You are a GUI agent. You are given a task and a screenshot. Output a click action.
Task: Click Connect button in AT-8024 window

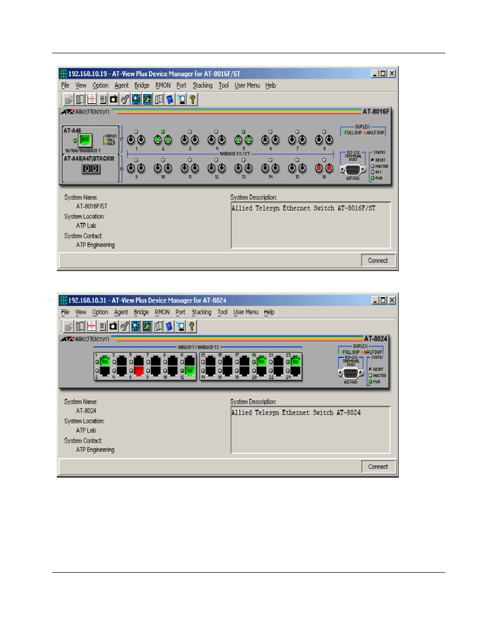378,467
